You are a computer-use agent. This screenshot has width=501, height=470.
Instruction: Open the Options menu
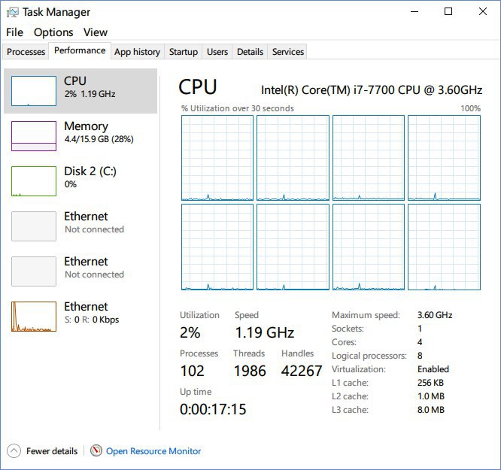53,32
